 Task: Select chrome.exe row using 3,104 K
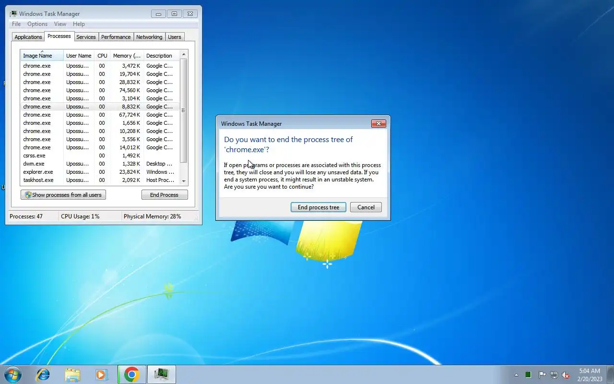[x=100, y=98]
